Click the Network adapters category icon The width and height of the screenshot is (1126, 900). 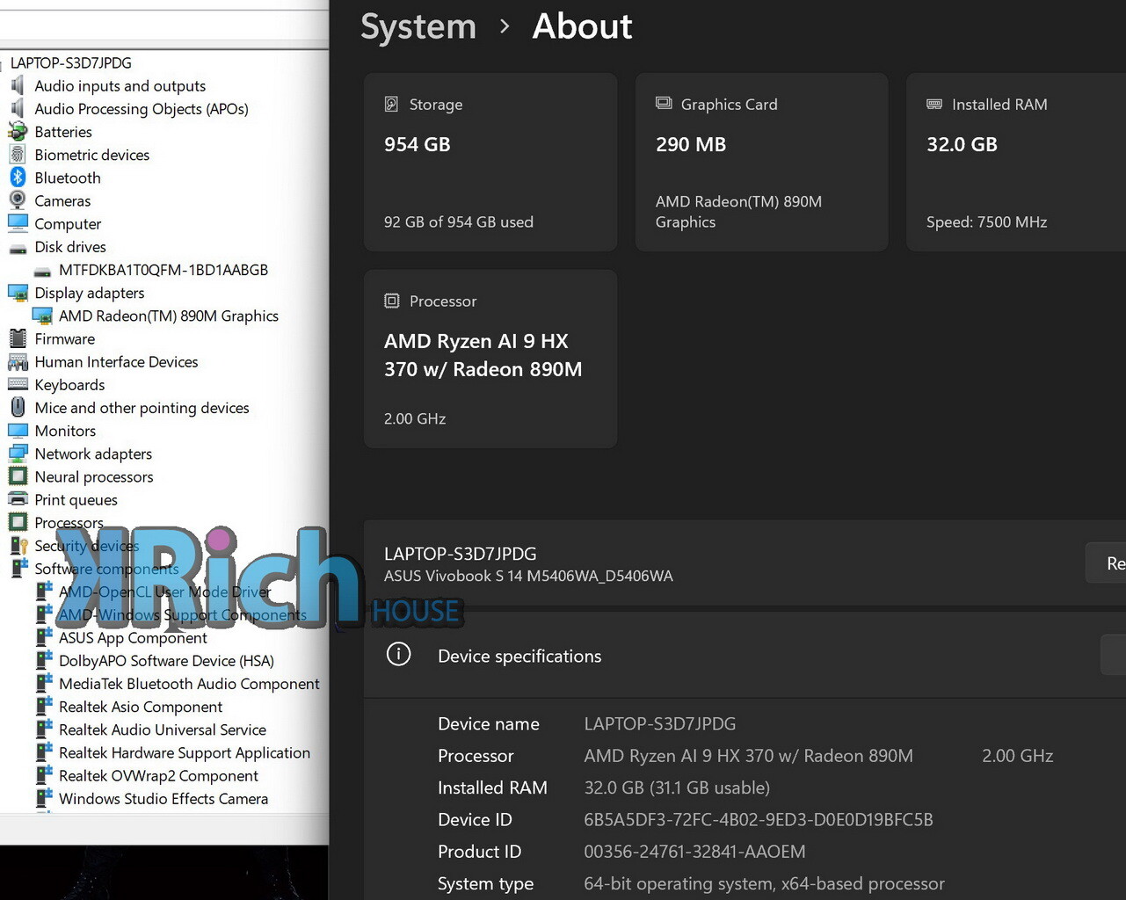point(18,454)
